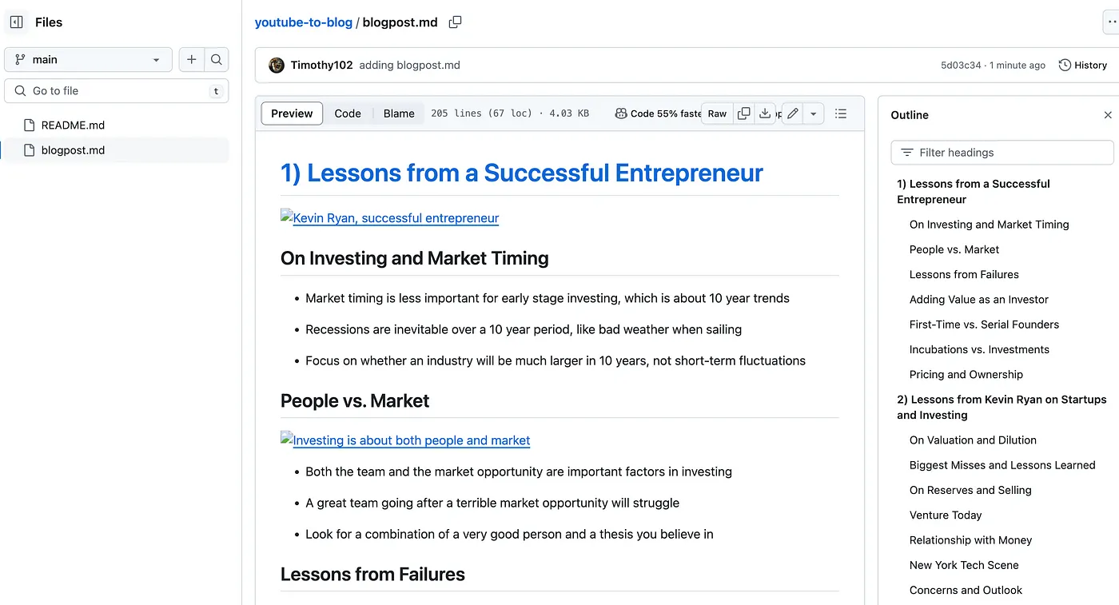Screen dimensions: 1119x605
Task: Click the add file plus icon
Action: click(x=191, y=59)
